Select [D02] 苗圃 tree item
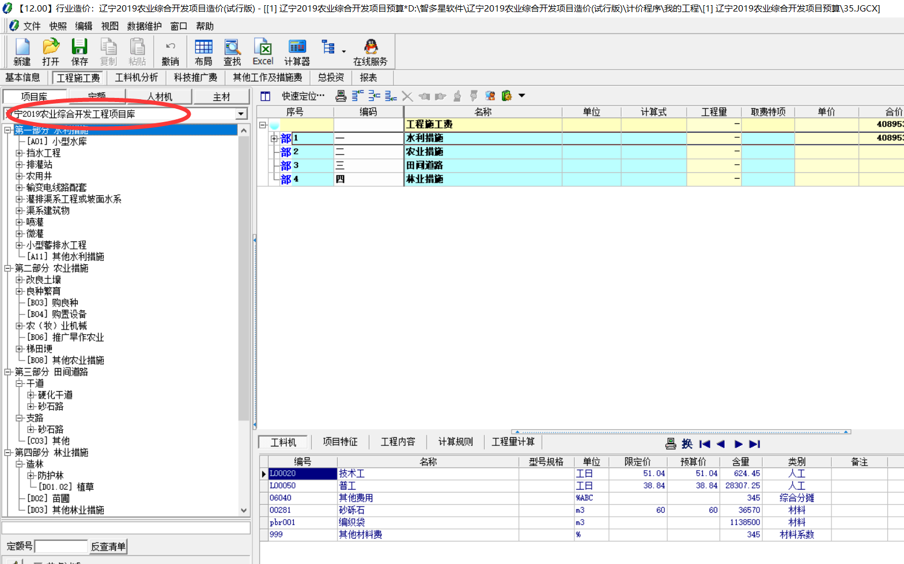904x564 pixels. tap(48, 499)
